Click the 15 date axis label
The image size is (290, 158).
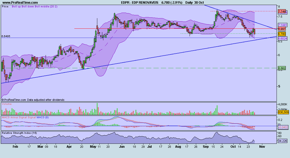[x=213, y=146]
